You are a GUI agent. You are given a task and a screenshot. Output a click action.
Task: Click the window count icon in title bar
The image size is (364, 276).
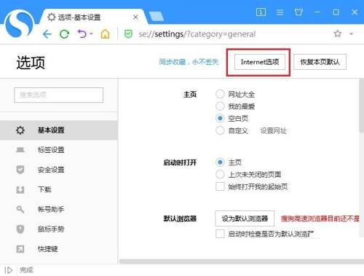(261, 12)
